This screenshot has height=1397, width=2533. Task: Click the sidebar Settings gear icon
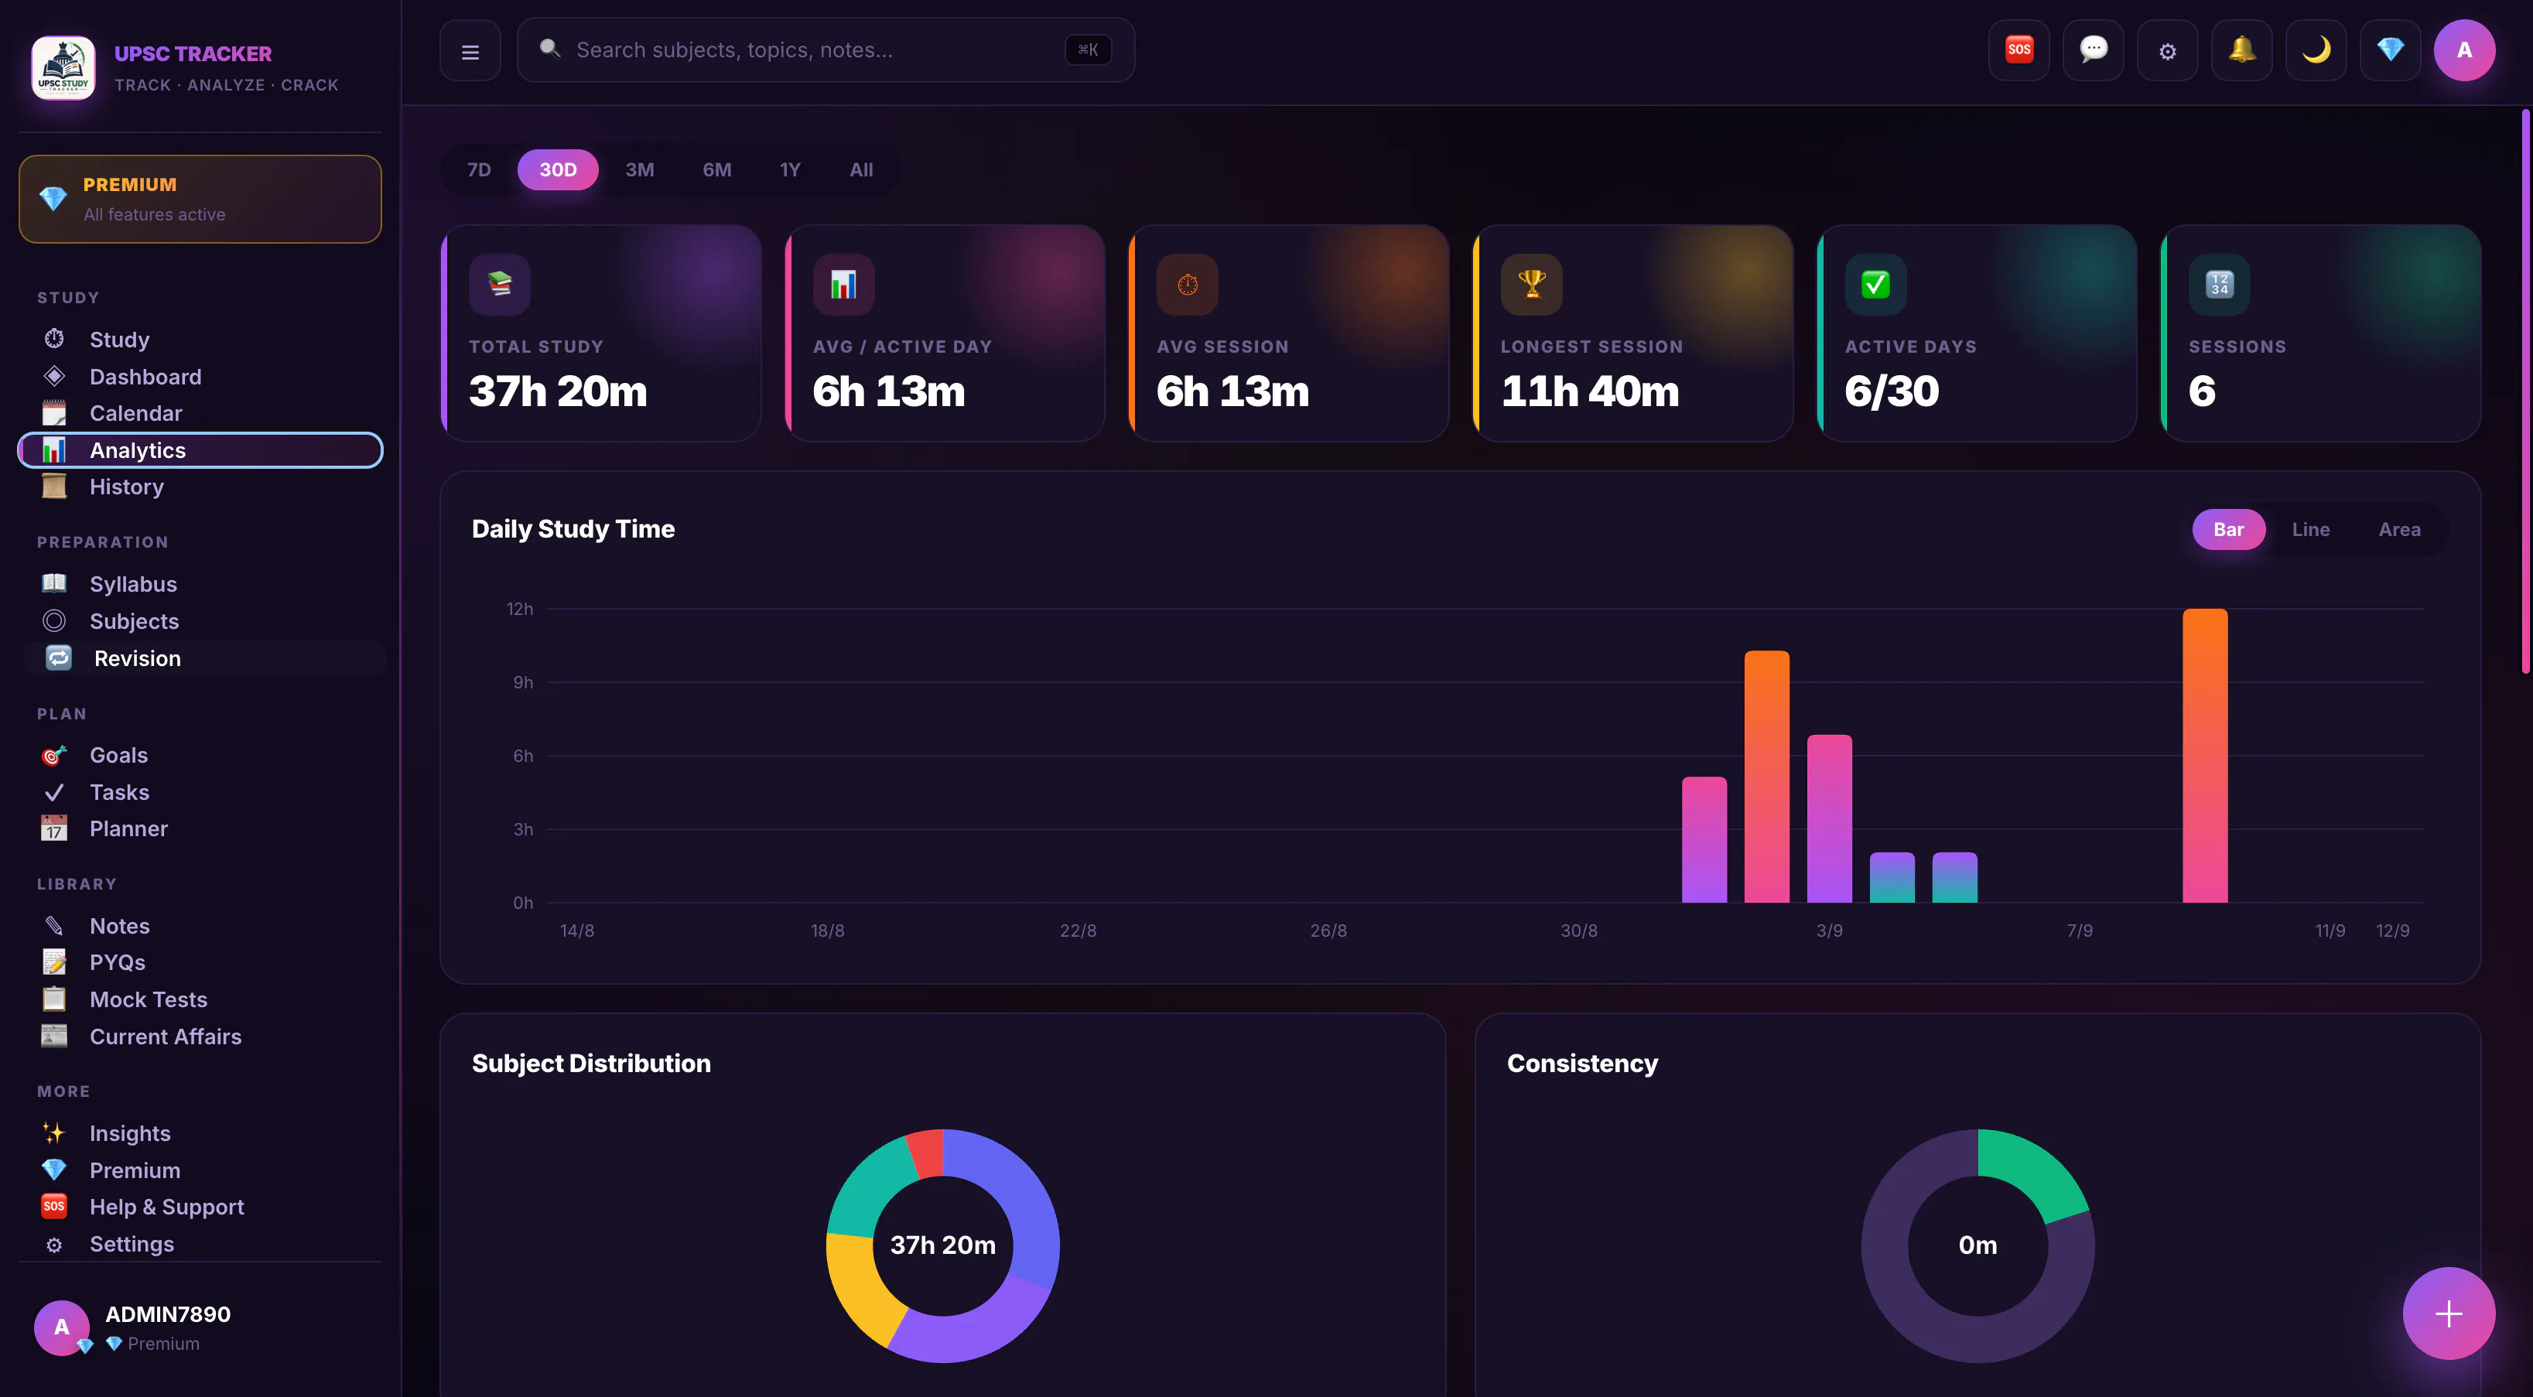54,1245
